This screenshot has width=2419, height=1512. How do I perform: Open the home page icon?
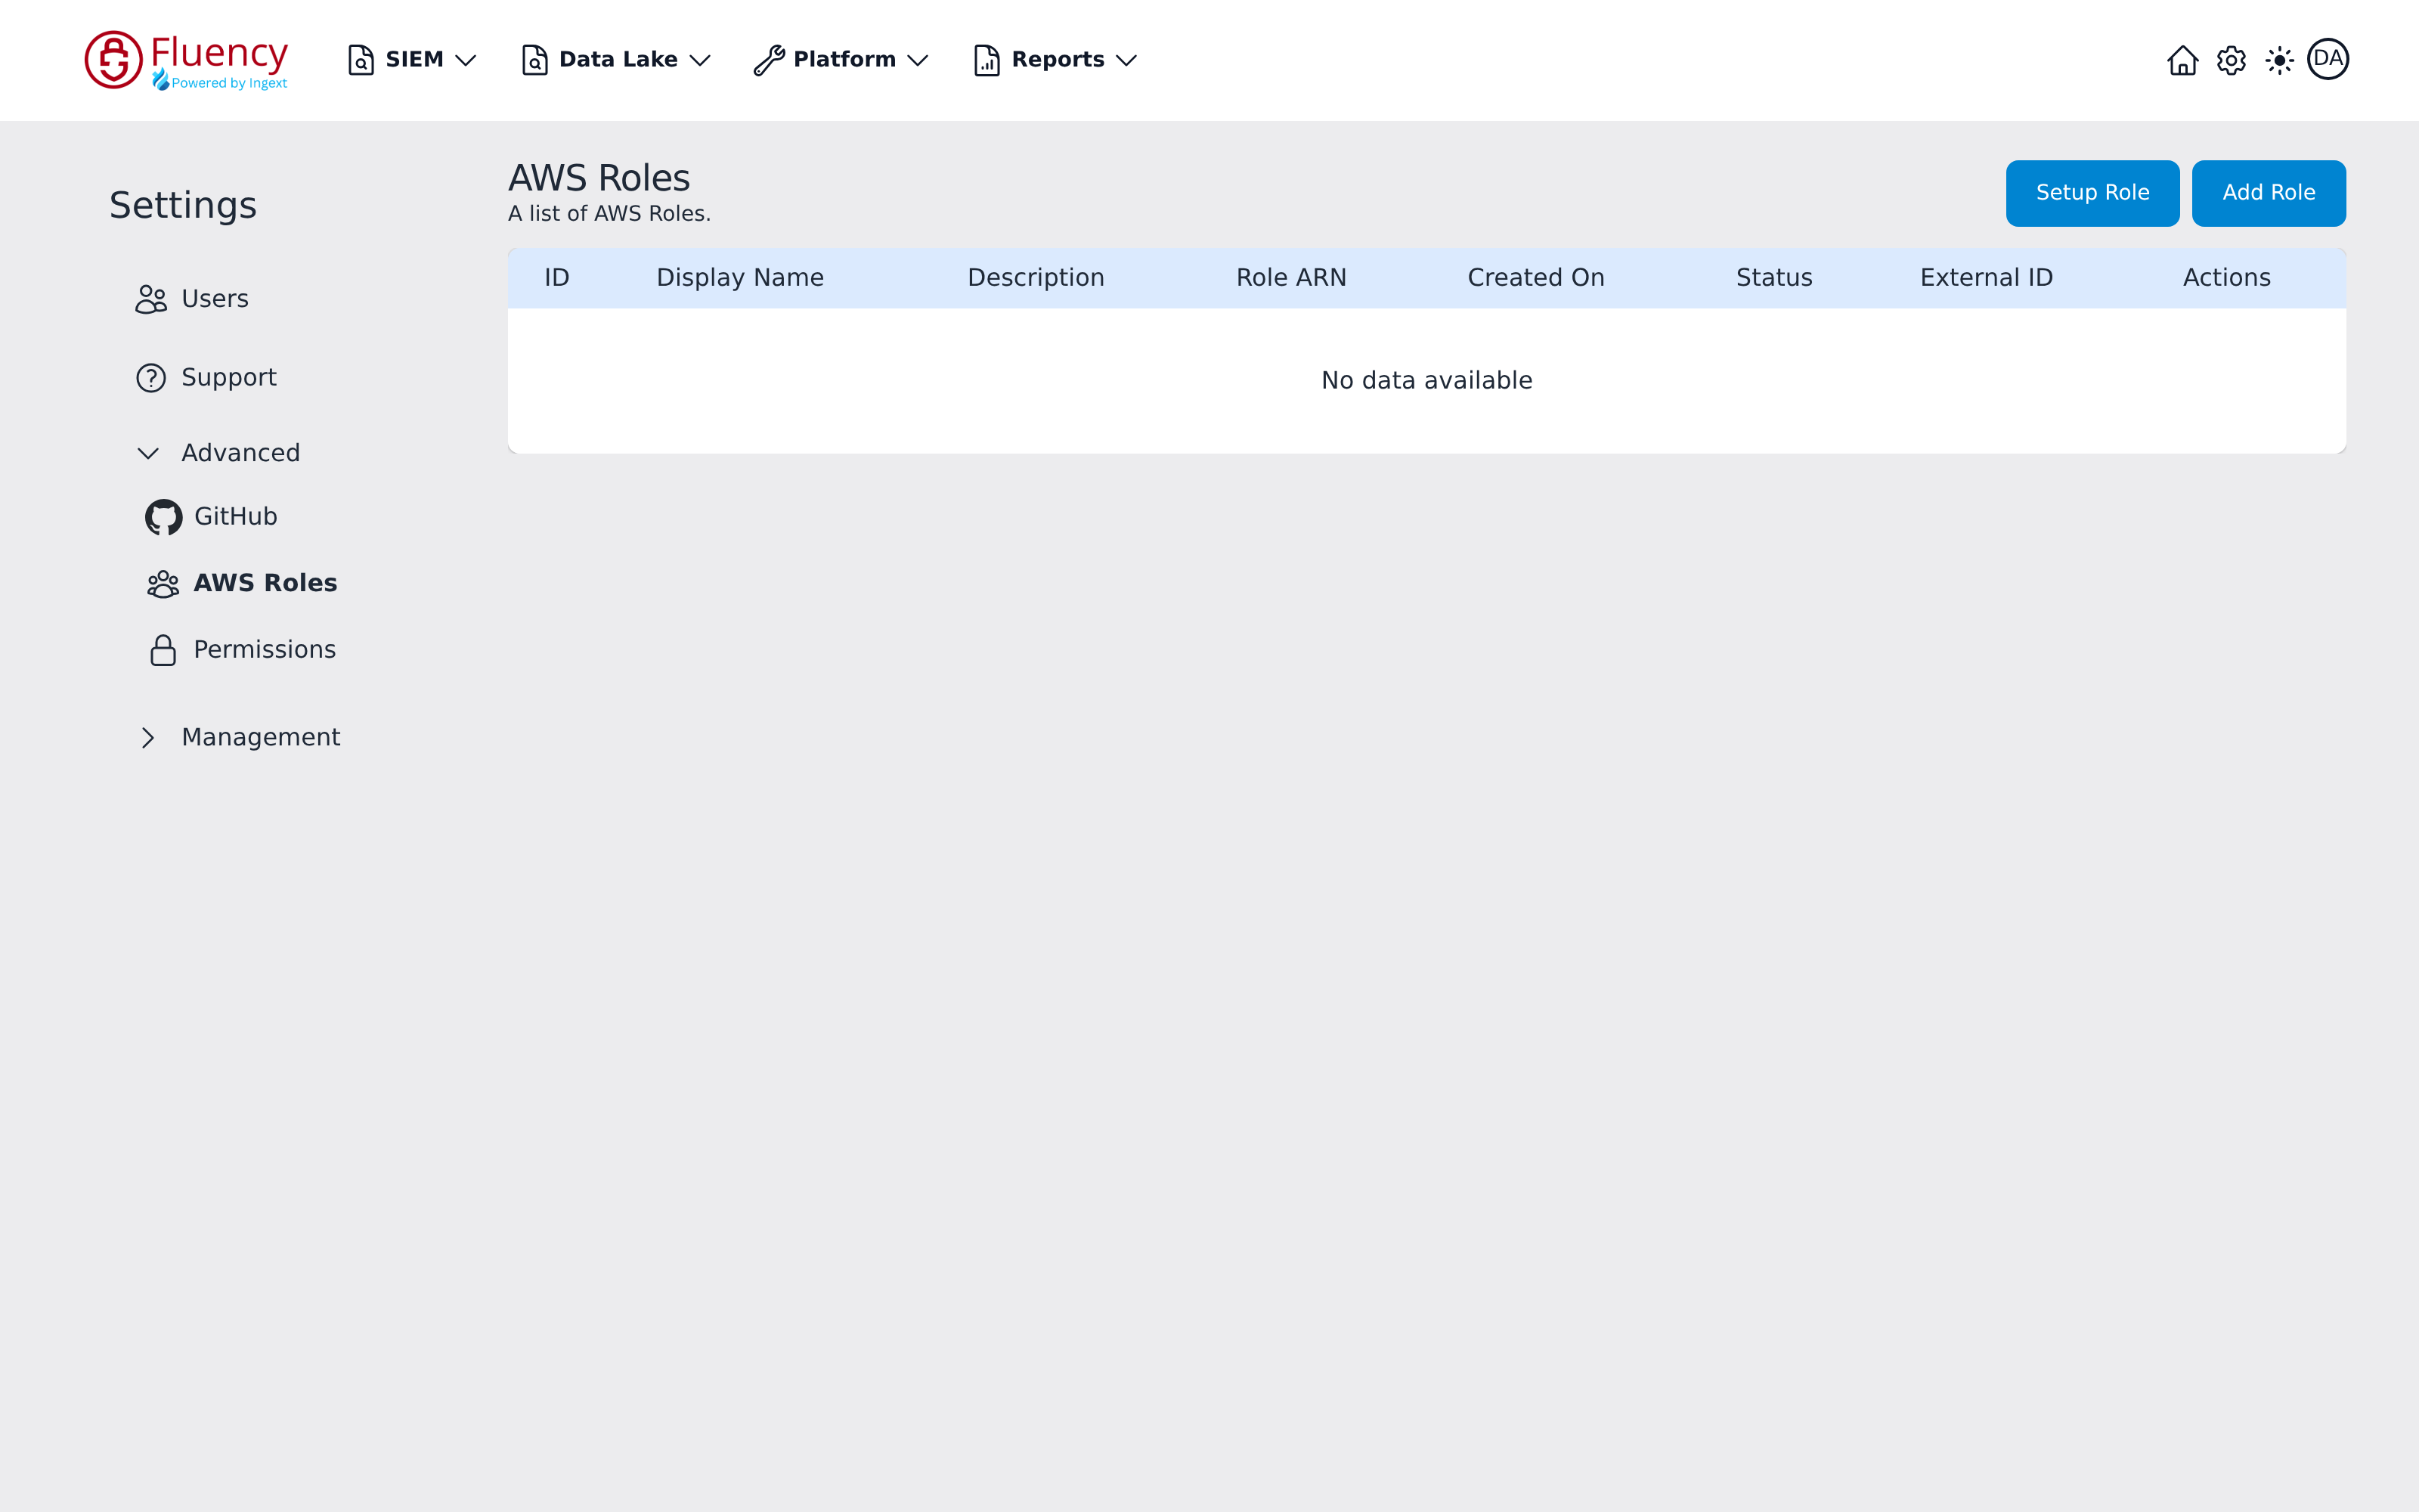[x=2182, y=60]
